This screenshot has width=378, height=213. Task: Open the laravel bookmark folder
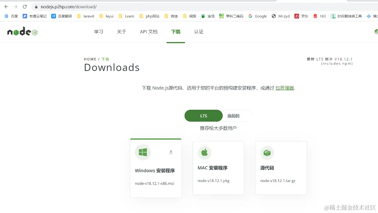(x=85, y=16)
